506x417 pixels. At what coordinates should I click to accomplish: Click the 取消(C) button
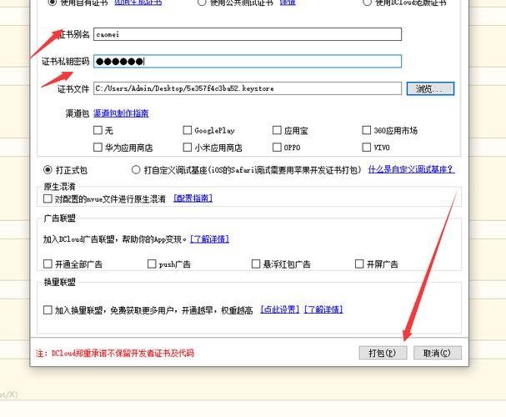click(x=438, y=353)
